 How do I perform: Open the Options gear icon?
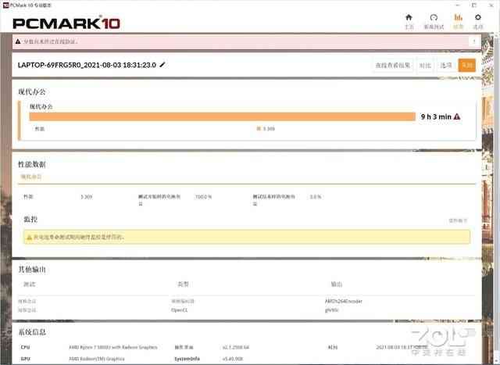pyautogui.click(x=477, y=17)
